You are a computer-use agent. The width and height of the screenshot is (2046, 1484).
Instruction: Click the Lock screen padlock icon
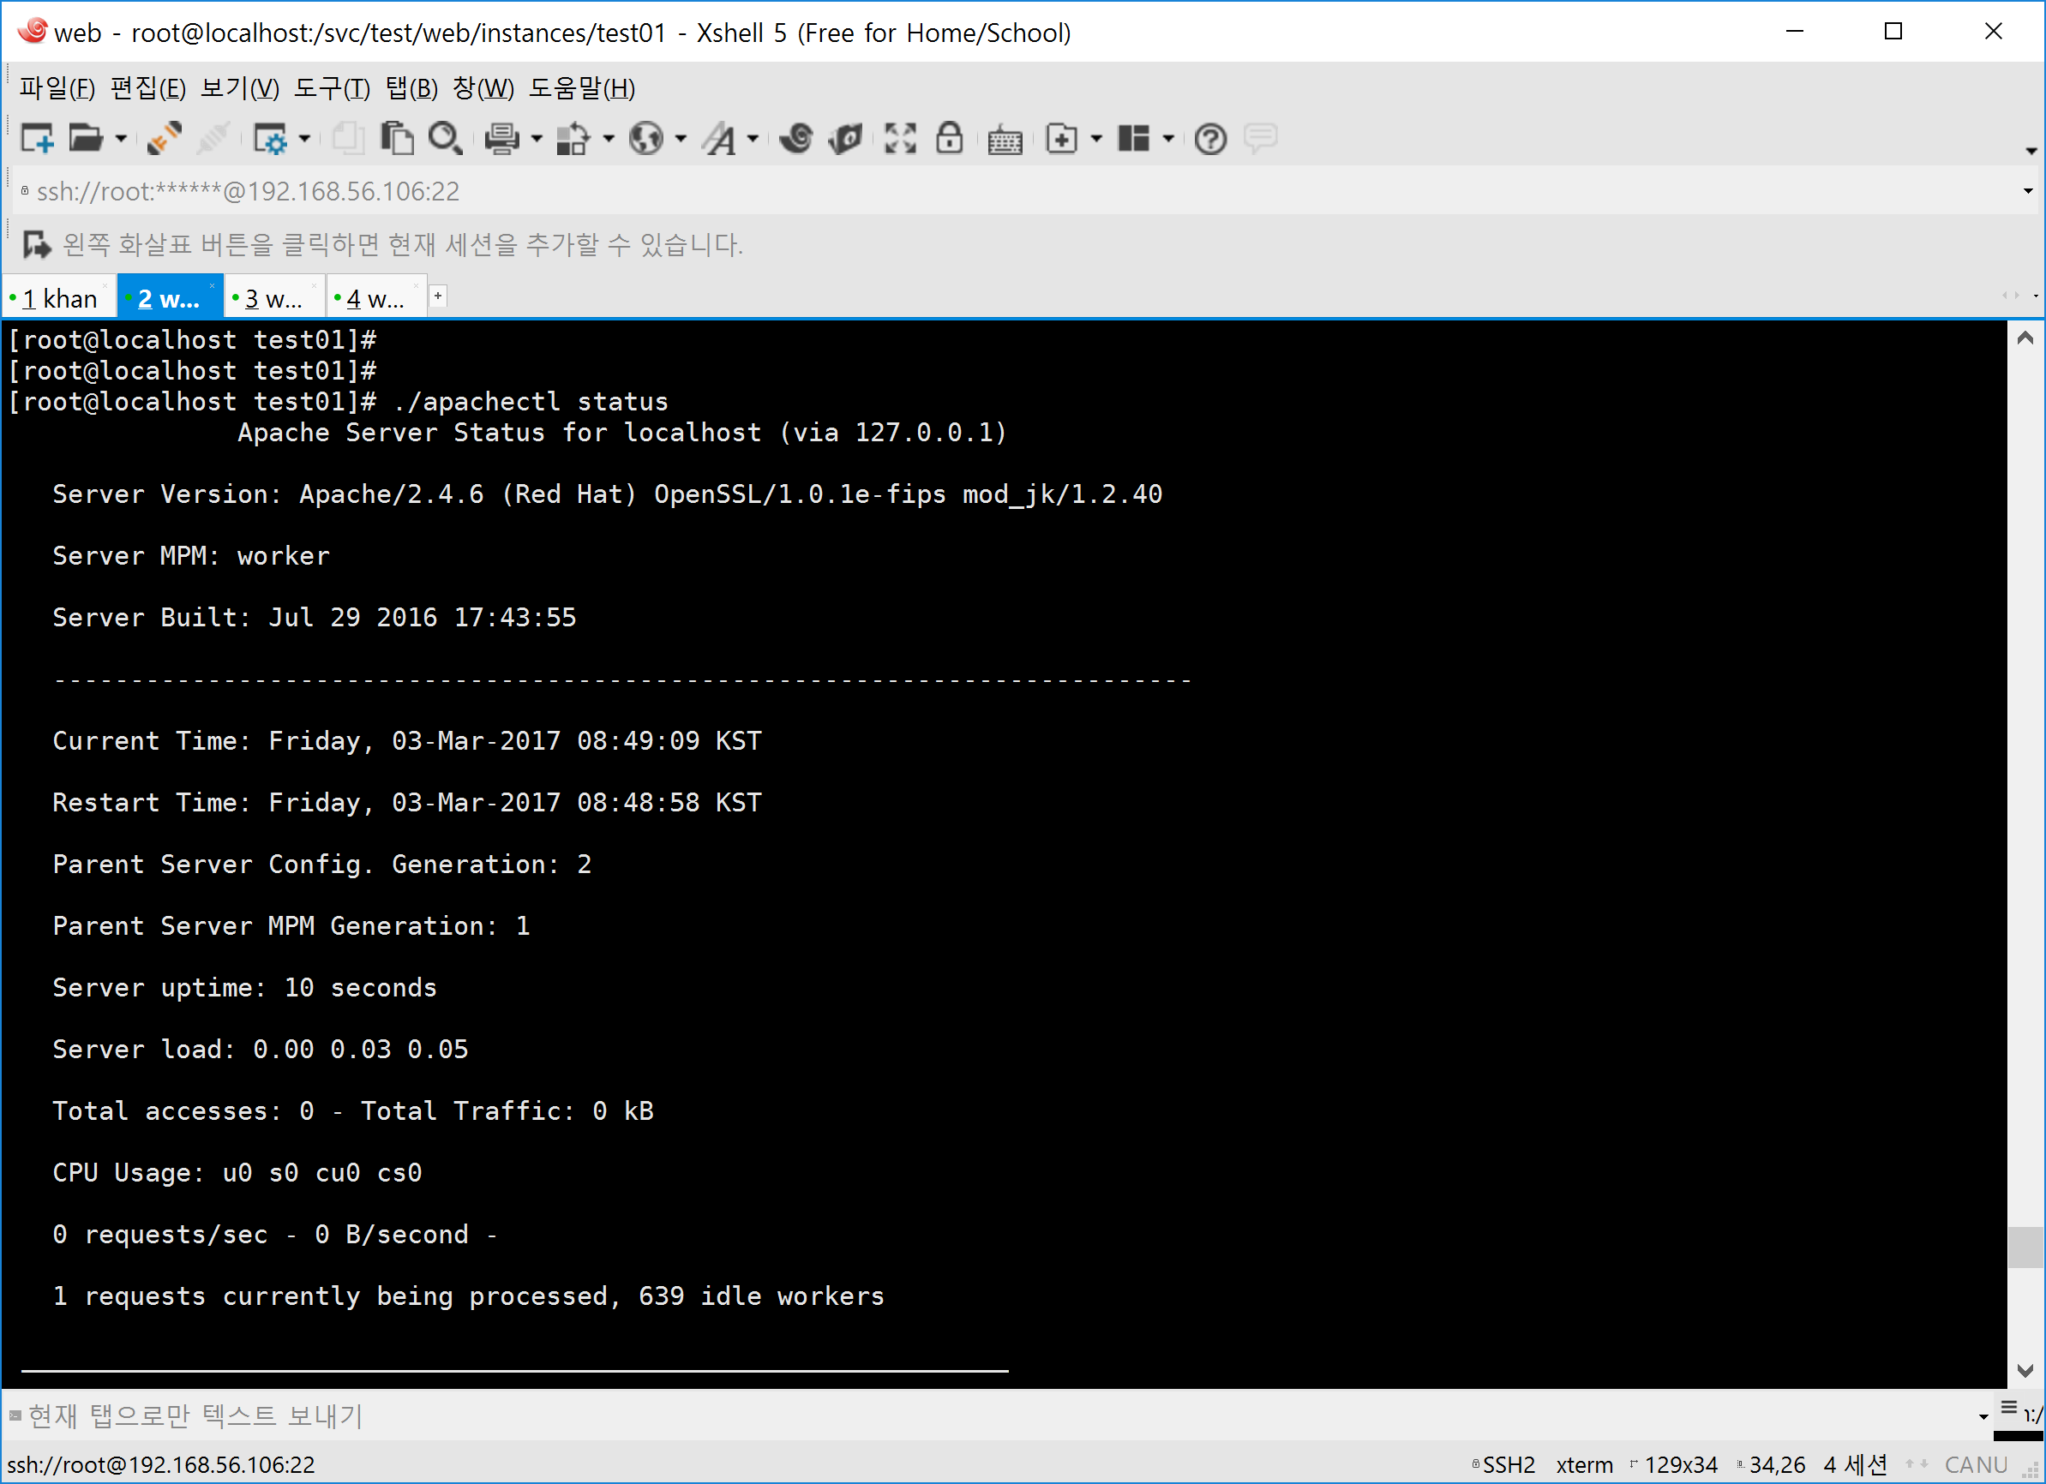click(949, 139)
